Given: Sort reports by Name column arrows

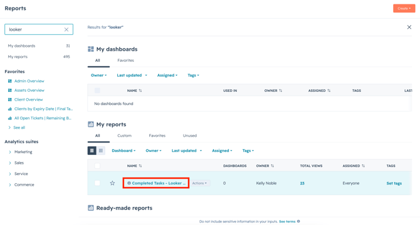Looking at the screenshot, I should coord(140,166).
